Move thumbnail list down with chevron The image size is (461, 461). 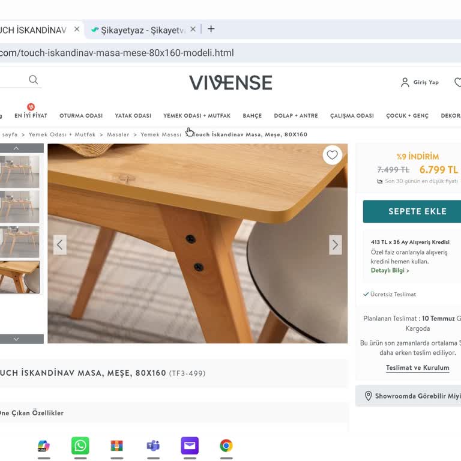[x=16, y=339]
